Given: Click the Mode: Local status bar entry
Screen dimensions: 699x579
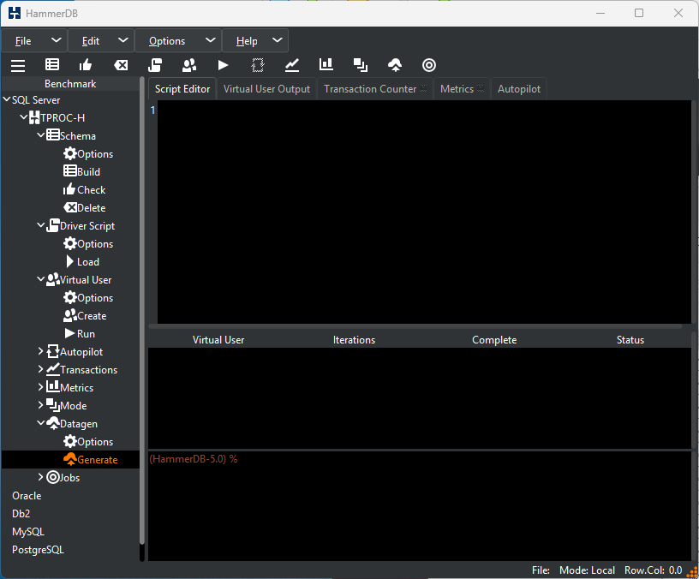Looking at the screenshot, I should (x=587, y=570).
